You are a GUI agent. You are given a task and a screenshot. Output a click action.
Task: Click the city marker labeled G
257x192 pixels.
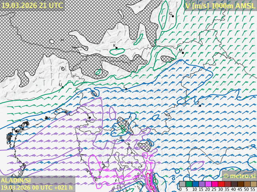tap(173, 16)
